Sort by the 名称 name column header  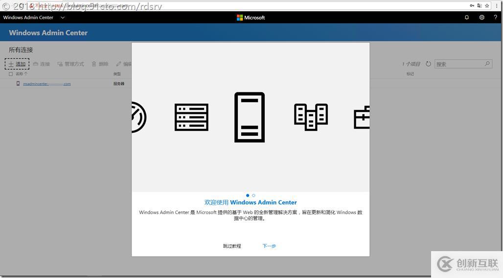coord(22,74)
